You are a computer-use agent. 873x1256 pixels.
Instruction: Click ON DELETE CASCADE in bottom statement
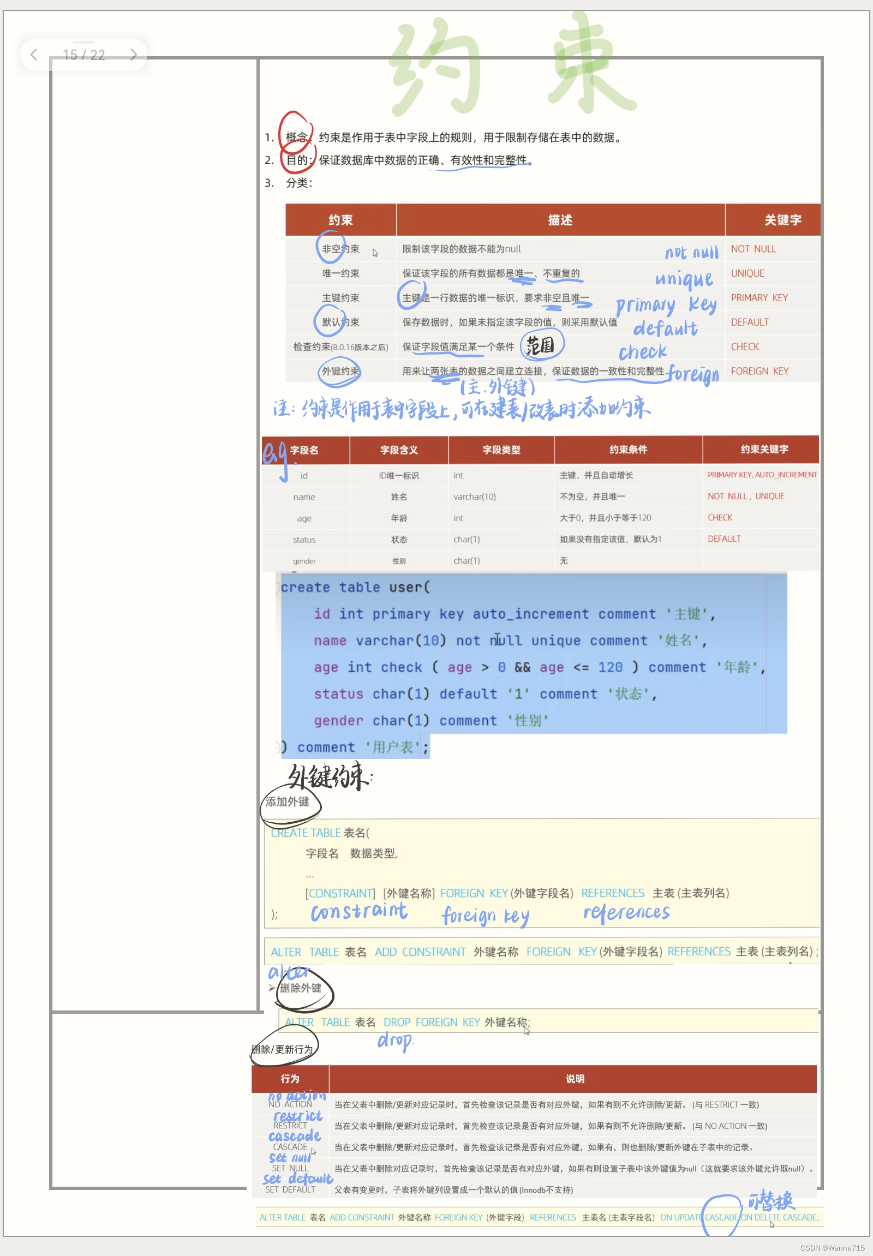click(x=780, y=1218)
